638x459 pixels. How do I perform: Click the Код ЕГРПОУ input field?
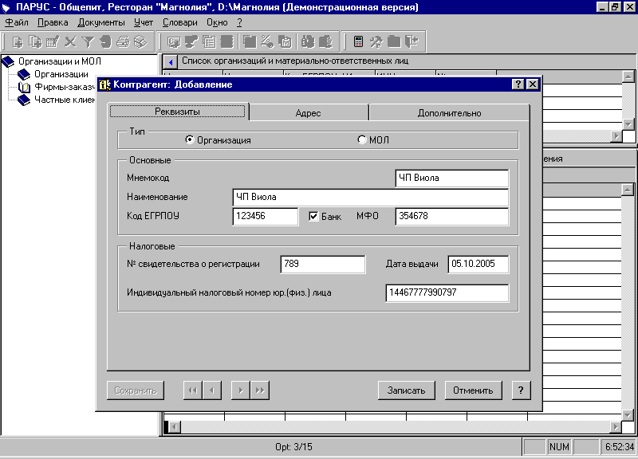(x=266, y=216)
